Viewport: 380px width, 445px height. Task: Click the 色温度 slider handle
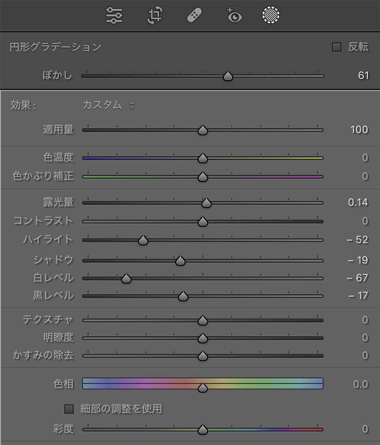pos(203,158)
